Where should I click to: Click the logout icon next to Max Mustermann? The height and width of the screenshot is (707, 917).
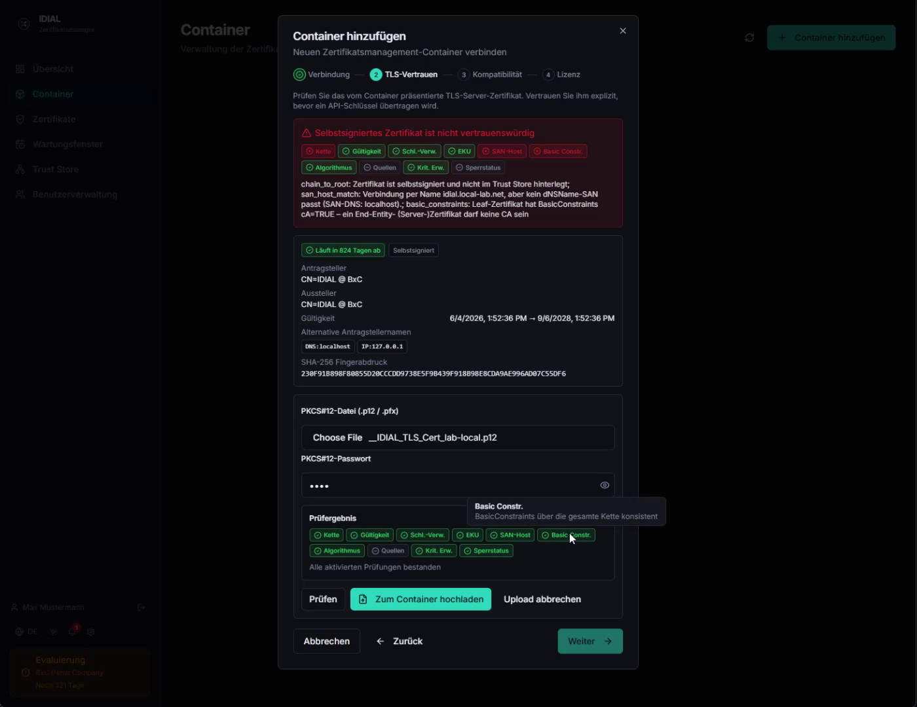(x=141, y=607)
